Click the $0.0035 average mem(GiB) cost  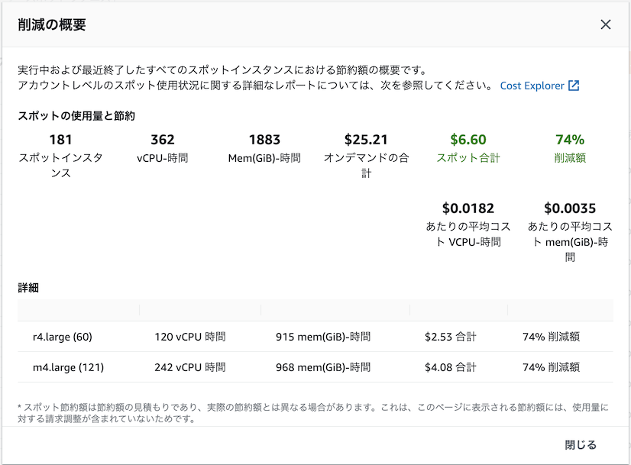[x=570, y=208]
